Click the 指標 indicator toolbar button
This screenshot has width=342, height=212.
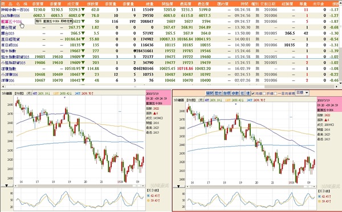pos(226,93)
